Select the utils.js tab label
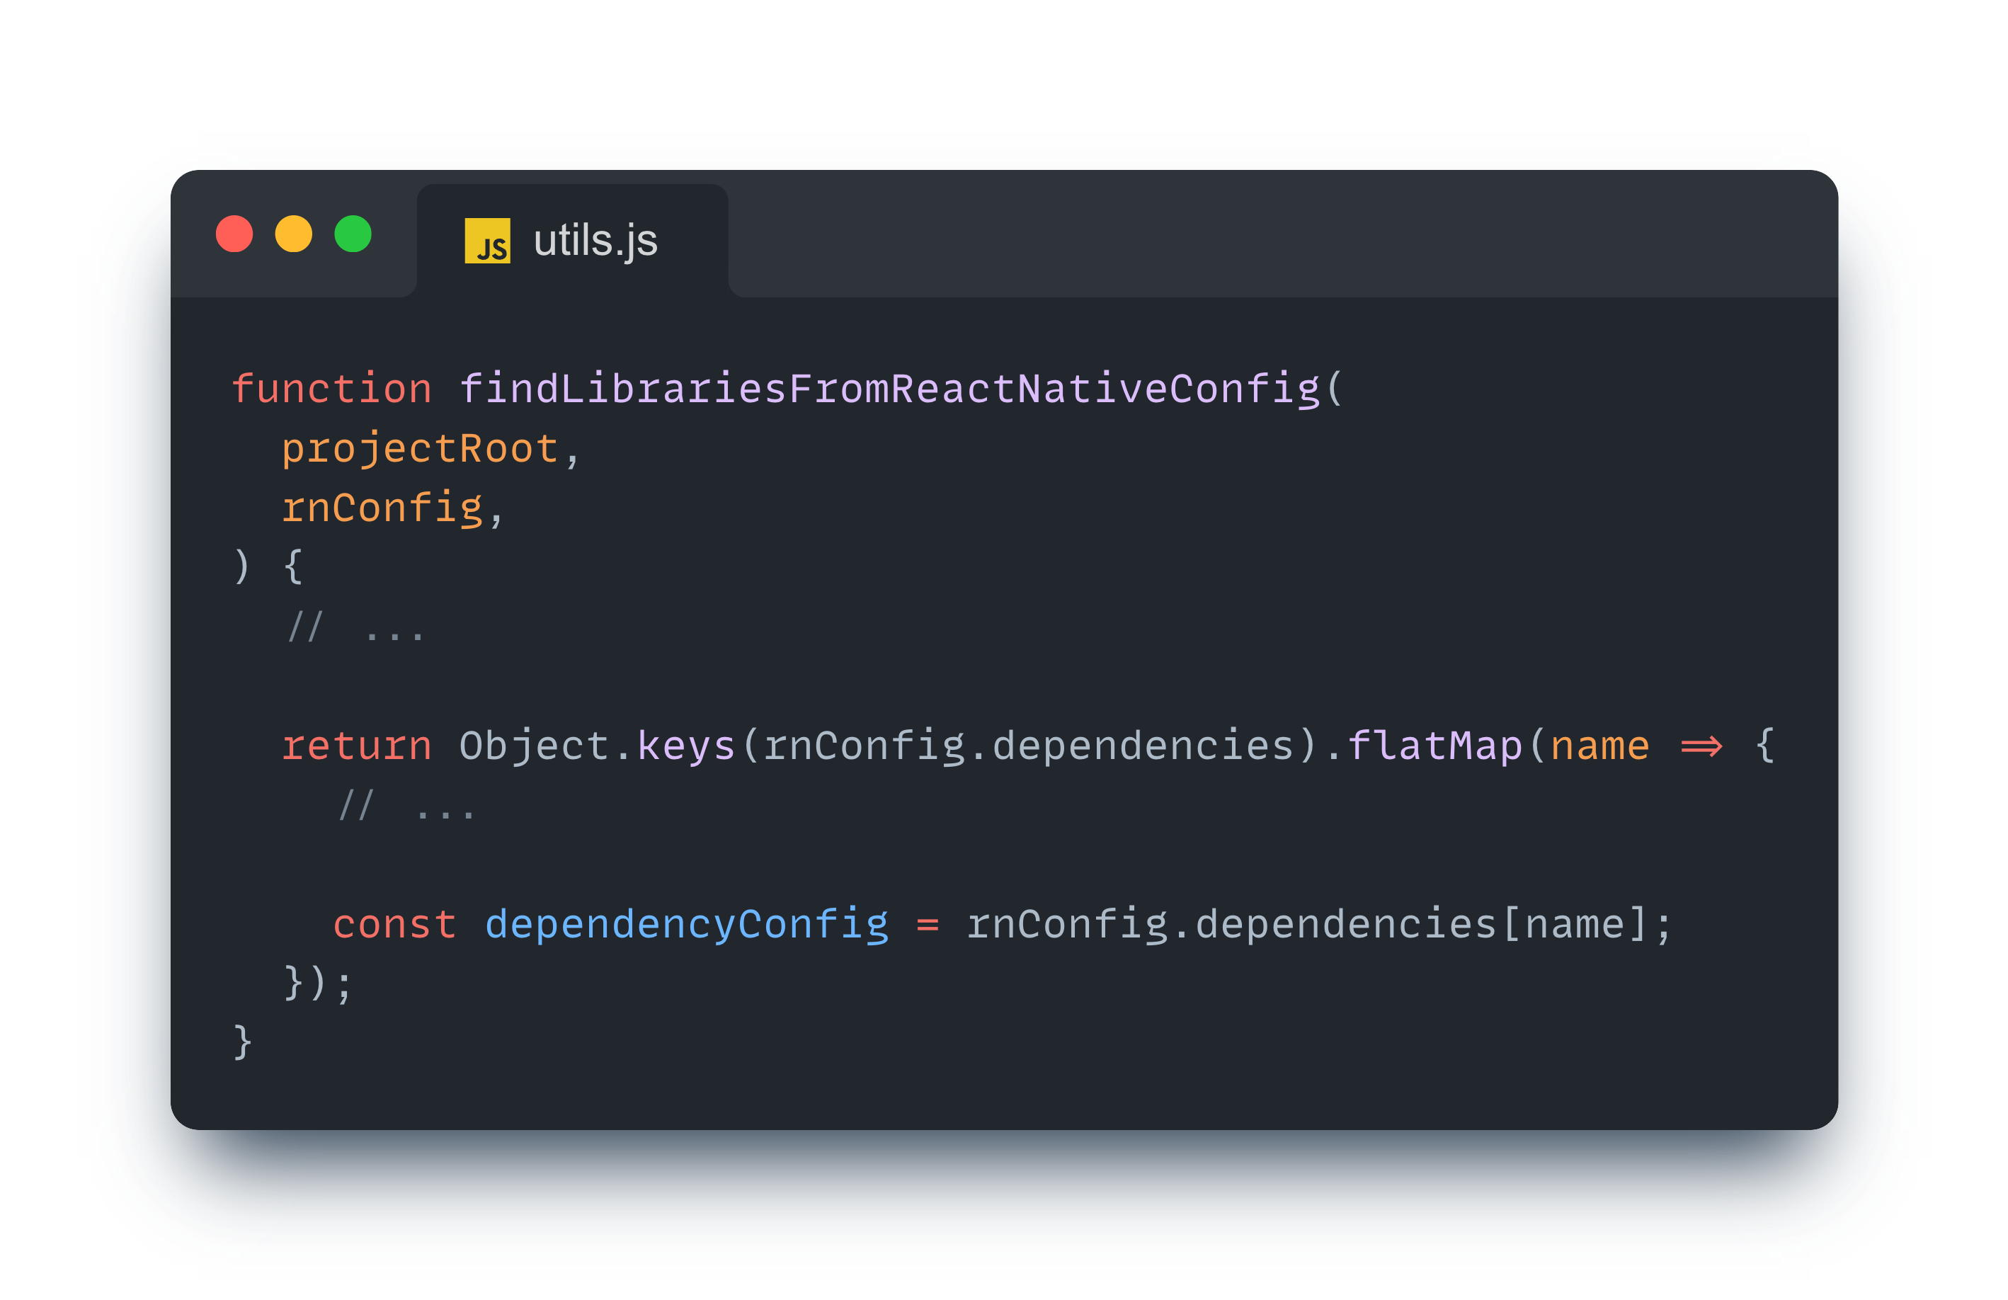The width and height of the screenshot is (2008, 1300). click(x=595, y=241)
